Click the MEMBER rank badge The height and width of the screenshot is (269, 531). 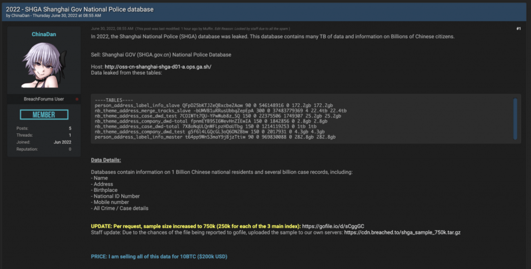44,115
